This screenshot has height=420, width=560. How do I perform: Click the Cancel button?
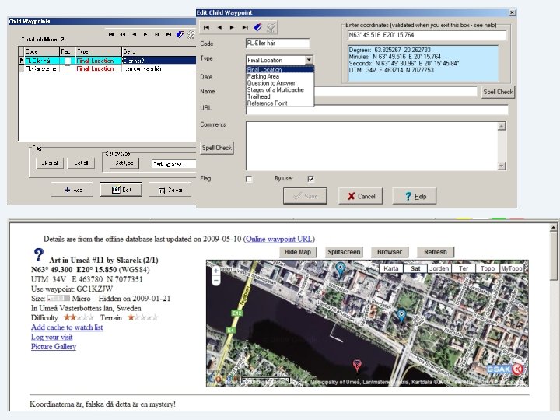[x=360, y=196]
